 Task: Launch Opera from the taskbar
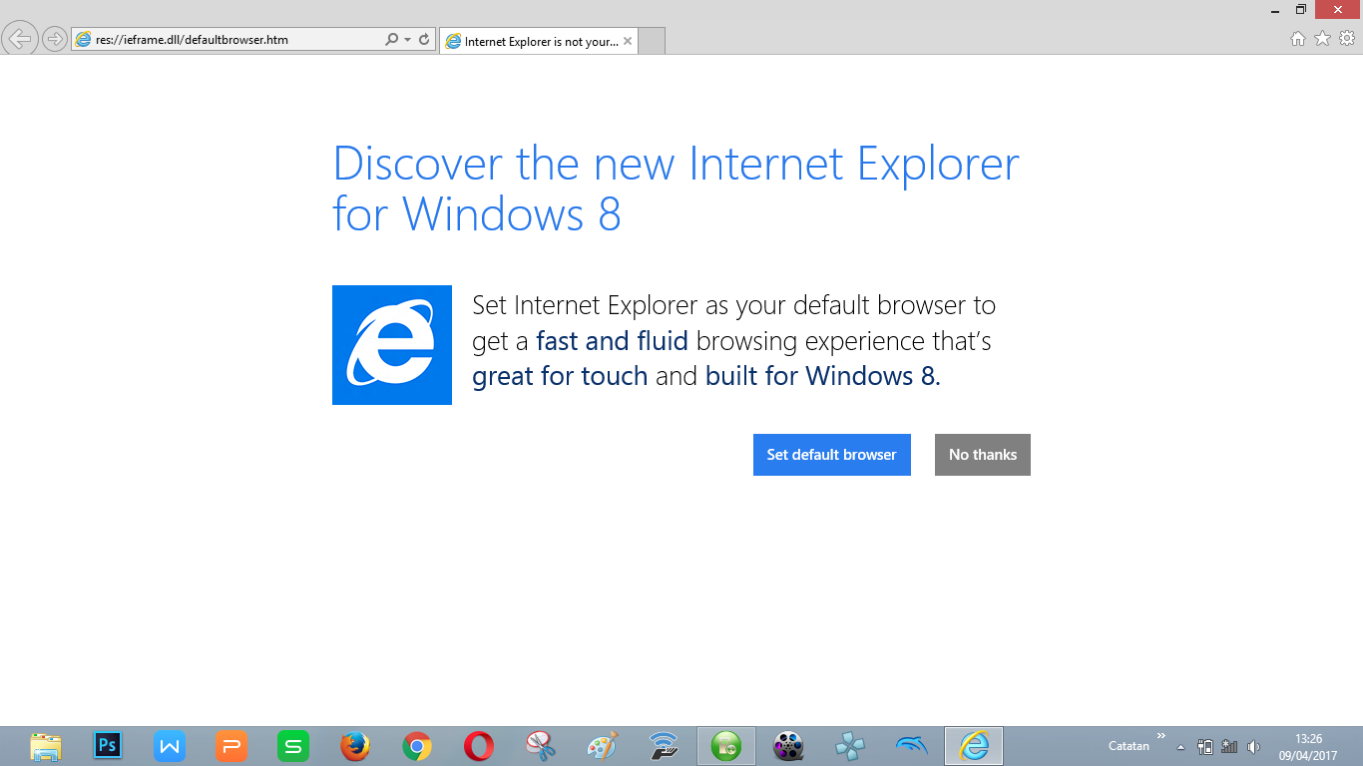[479, 746]
